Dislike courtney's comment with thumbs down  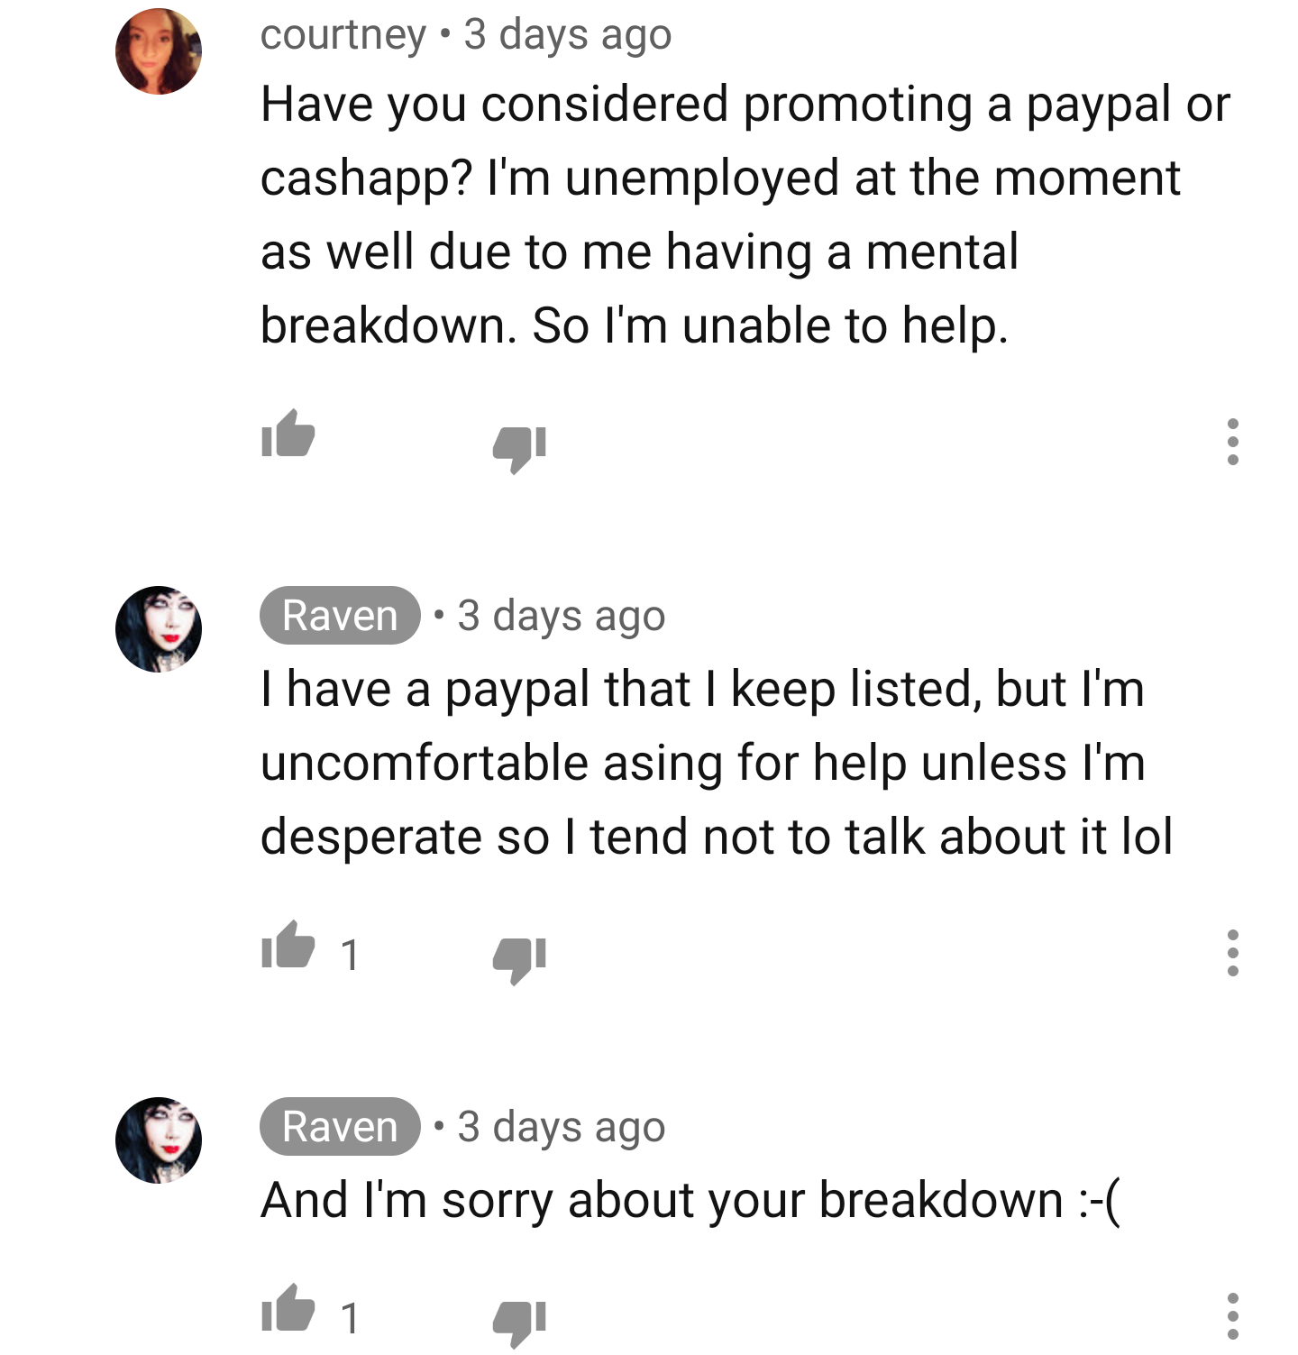[x=519, y=448]
